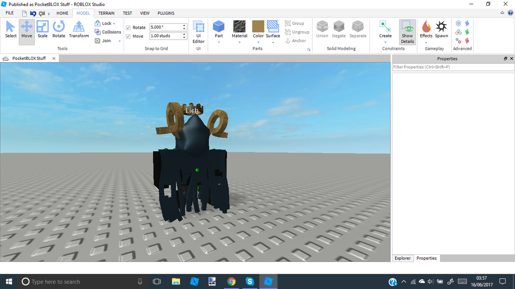
Task: Open the Lock tool dropdown
Action: click(105, 24)
